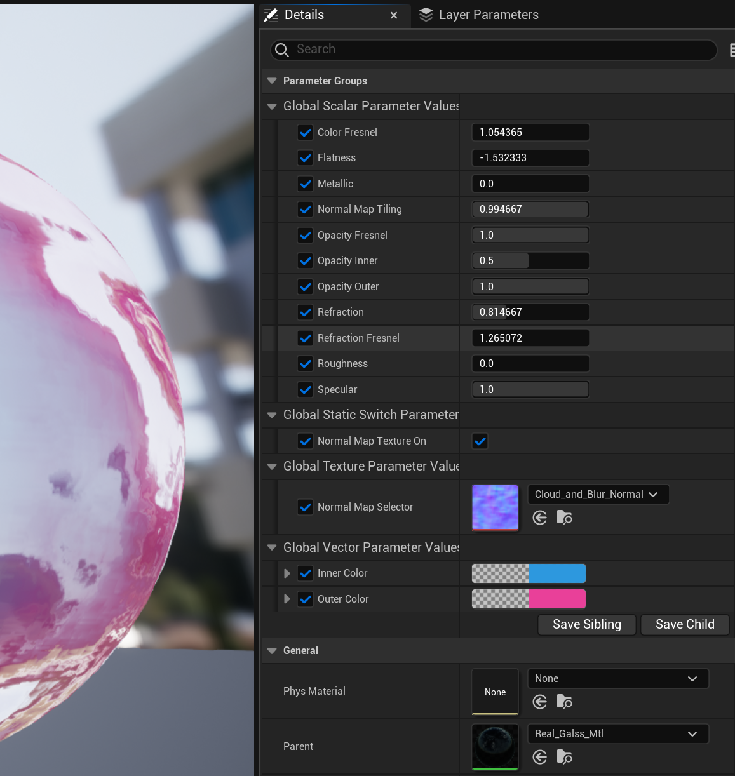The width and height of the screenshot is (735, 776).
Task: Click the Flatness value field
Action: [x=530, y=157]
